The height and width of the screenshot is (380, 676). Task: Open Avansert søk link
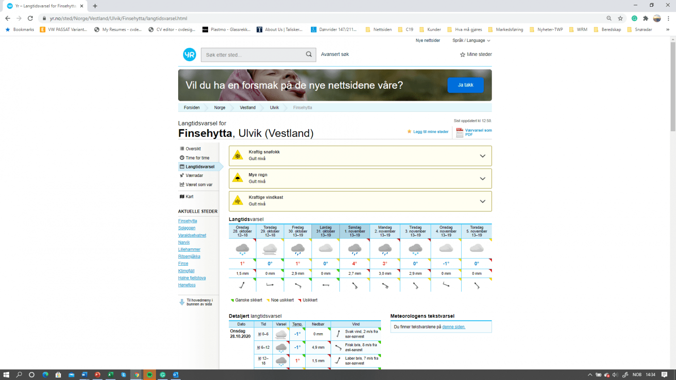click(335, 54)
